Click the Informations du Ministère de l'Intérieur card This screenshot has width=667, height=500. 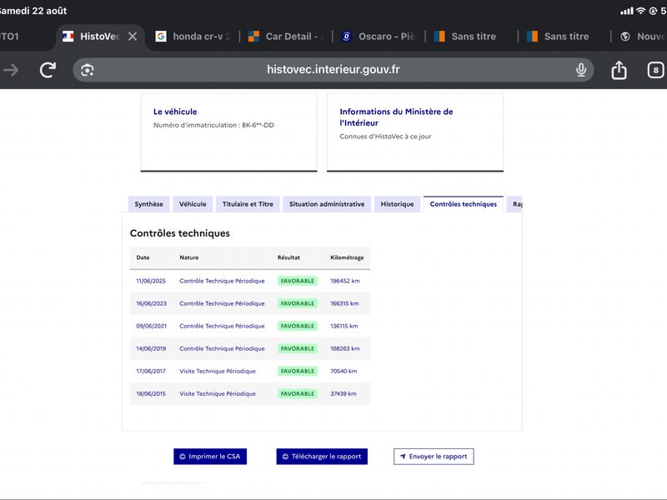coord(415,132)
